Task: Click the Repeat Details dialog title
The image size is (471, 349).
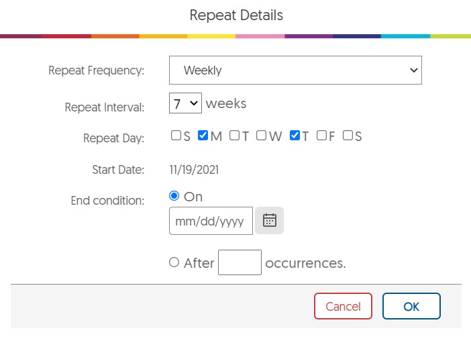Action: (236, 15)
